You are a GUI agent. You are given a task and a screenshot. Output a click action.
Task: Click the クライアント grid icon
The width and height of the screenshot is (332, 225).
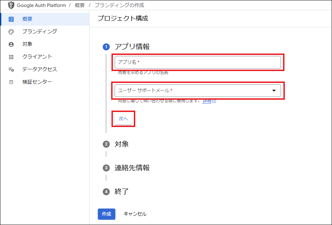click(11, 57)
